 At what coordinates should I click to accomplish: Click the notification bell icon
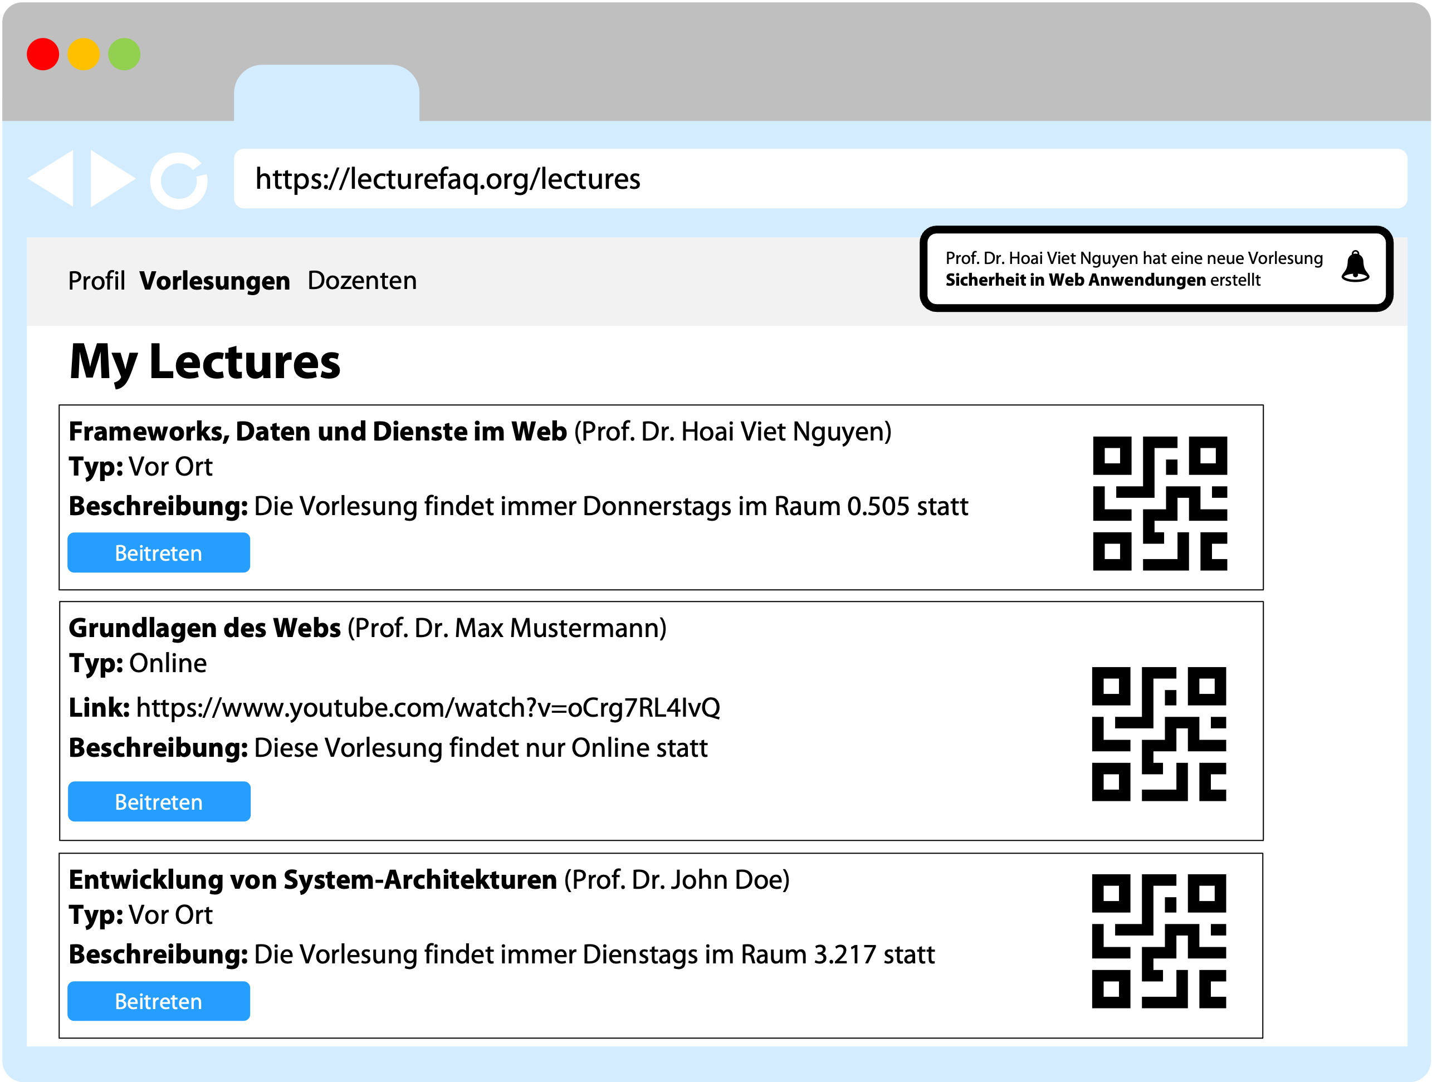[x=1355, y=267]
